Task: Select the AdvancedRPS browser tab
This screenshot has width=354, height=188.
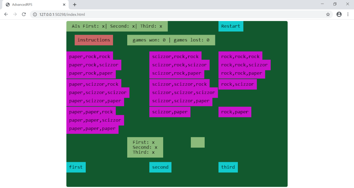Action: tap(31, 4)
